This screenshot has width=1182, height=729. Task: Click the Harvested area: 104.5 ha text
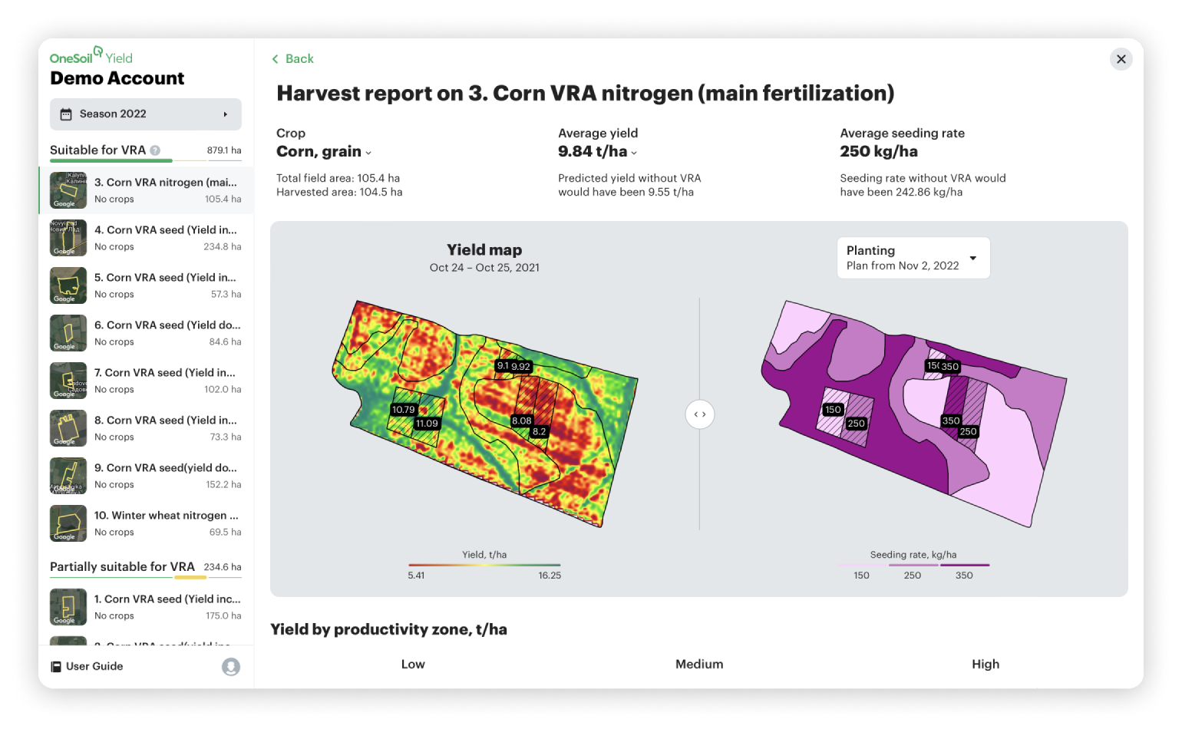(339, 193)
